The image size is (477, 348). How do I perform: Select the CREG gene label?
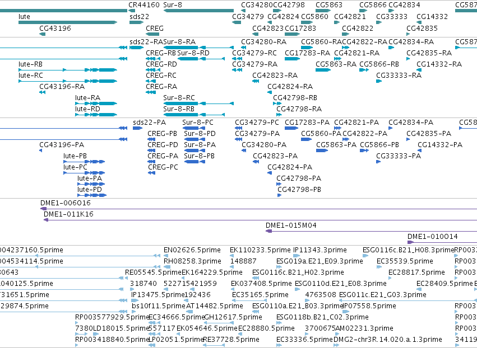click(155, 28)
